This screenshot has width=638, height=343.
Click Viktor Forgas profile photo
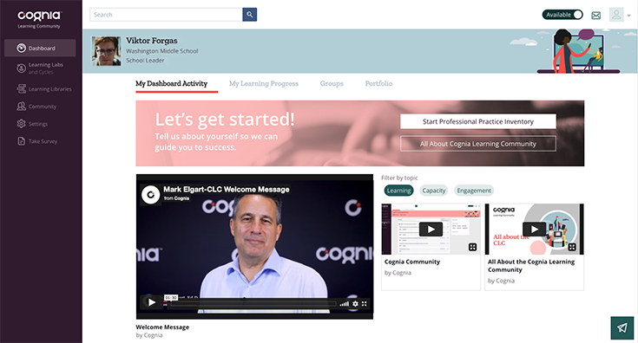pos(106,51)
